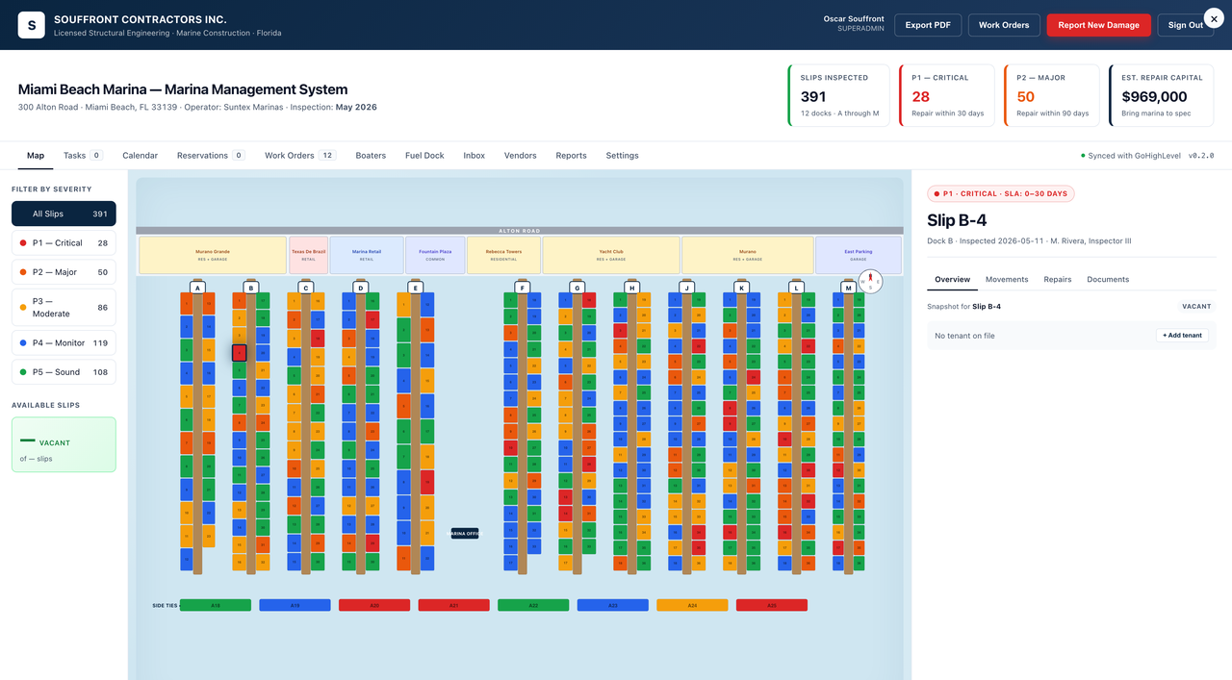Select dock F label badge
Viewport: 1232px width, 680px height.
tap(523, 288)
